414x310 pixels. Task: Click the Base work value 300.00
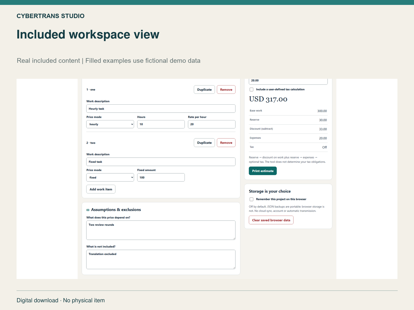click(x=322, y=111)
